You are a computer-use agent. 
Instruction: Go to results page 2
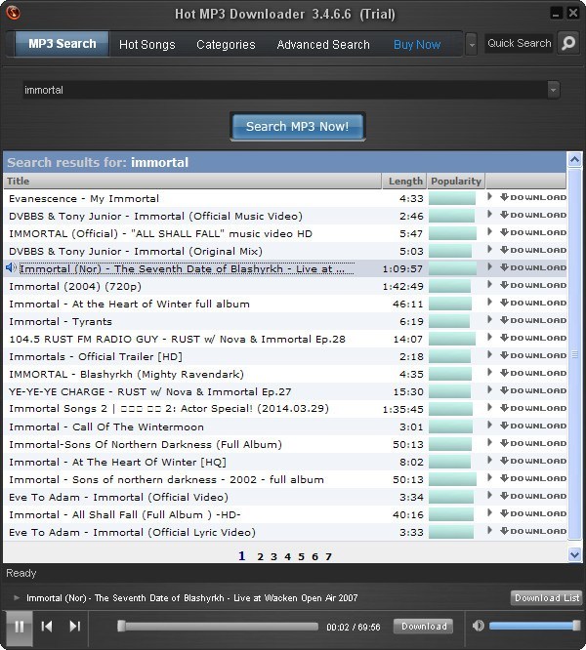point(260,556)
